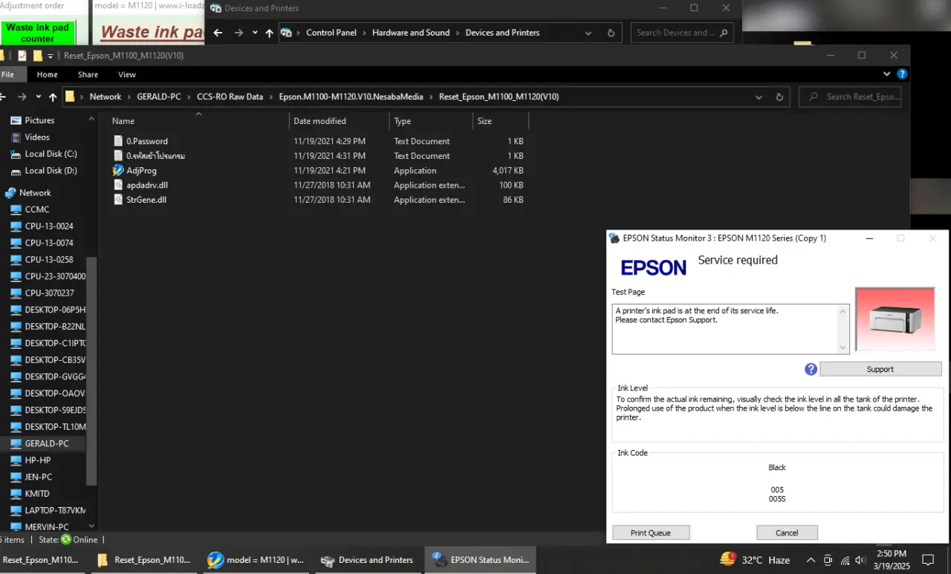The image size is (951, 574).
Task: Cancel the EPSON Status Monitor dialog
Action: (x=787, y=532)
